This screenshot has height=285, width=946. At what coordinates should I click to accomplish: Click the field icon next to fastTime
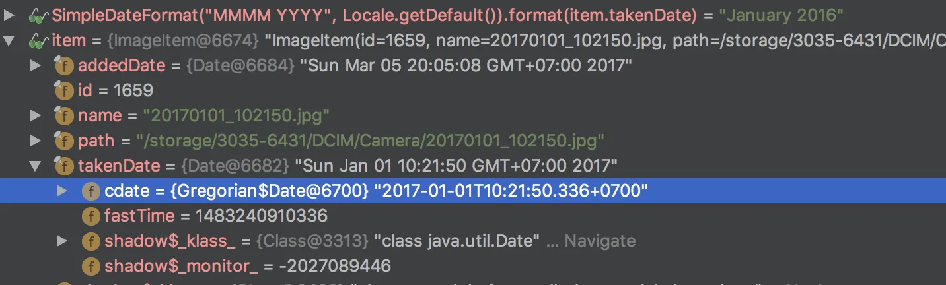pyautogui.click(x=91, y=216)
